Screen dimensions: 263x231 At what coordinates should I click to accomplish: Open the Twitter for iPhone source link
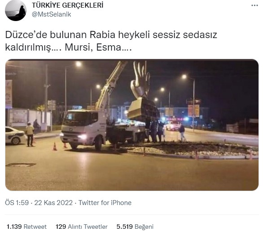pos(105,203)
